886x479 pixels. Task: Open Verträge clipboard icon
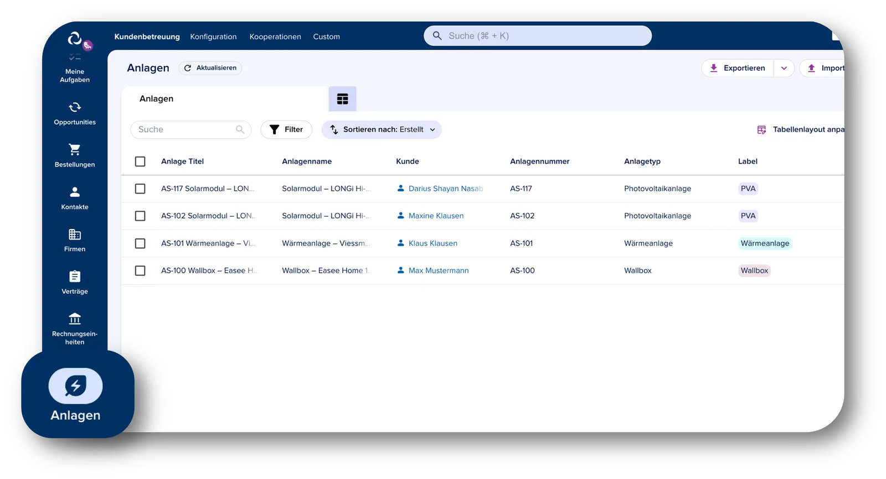pyautogui.click(x=75, y=277)
